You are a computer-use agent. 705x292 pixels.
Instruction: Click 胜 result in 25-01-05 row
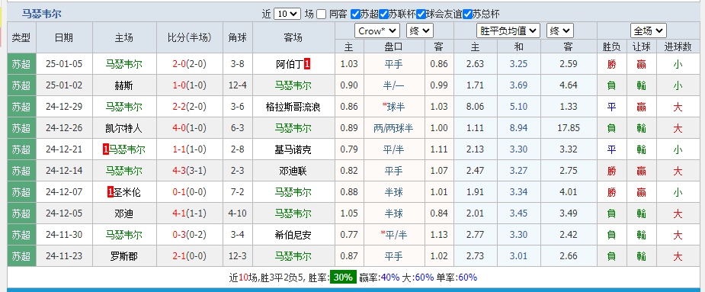coord(611,64)
